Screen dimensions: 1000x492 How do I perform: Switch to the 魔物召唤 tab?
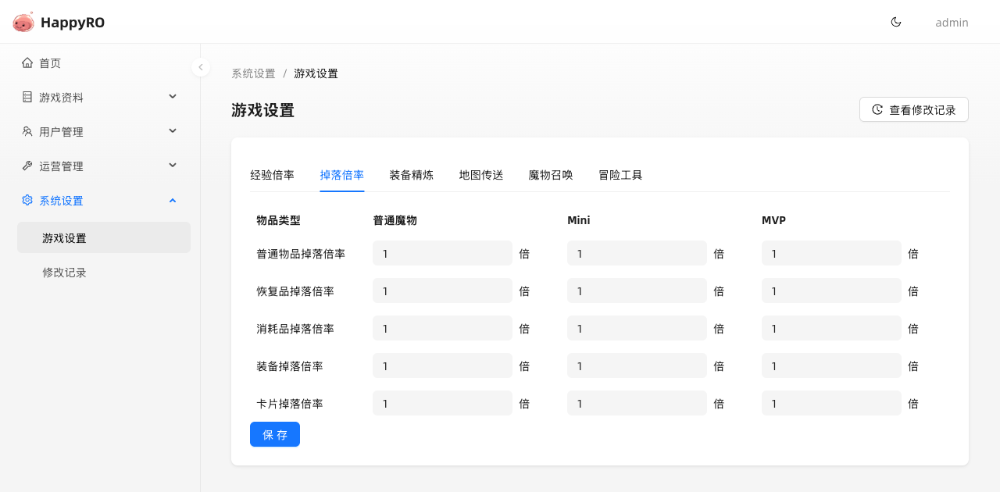[550, 175]
